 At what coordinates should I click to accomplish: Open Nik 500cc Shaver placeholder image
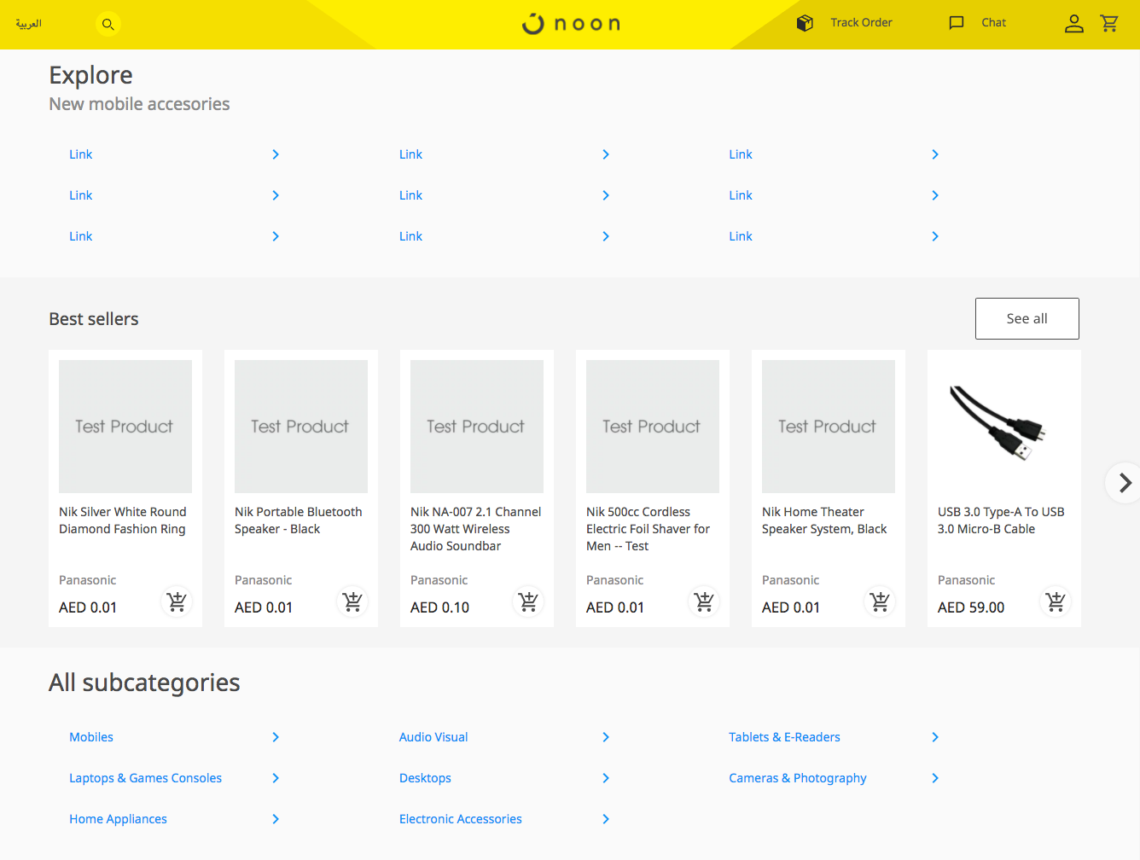pyautogui.click(x=653, y=427)
